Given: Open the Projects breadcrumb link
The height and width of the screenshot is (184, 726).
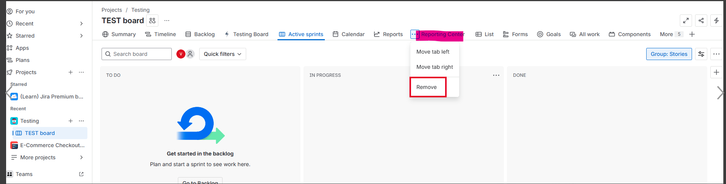Looking at the screenshot, I should (x=111, y=10).
